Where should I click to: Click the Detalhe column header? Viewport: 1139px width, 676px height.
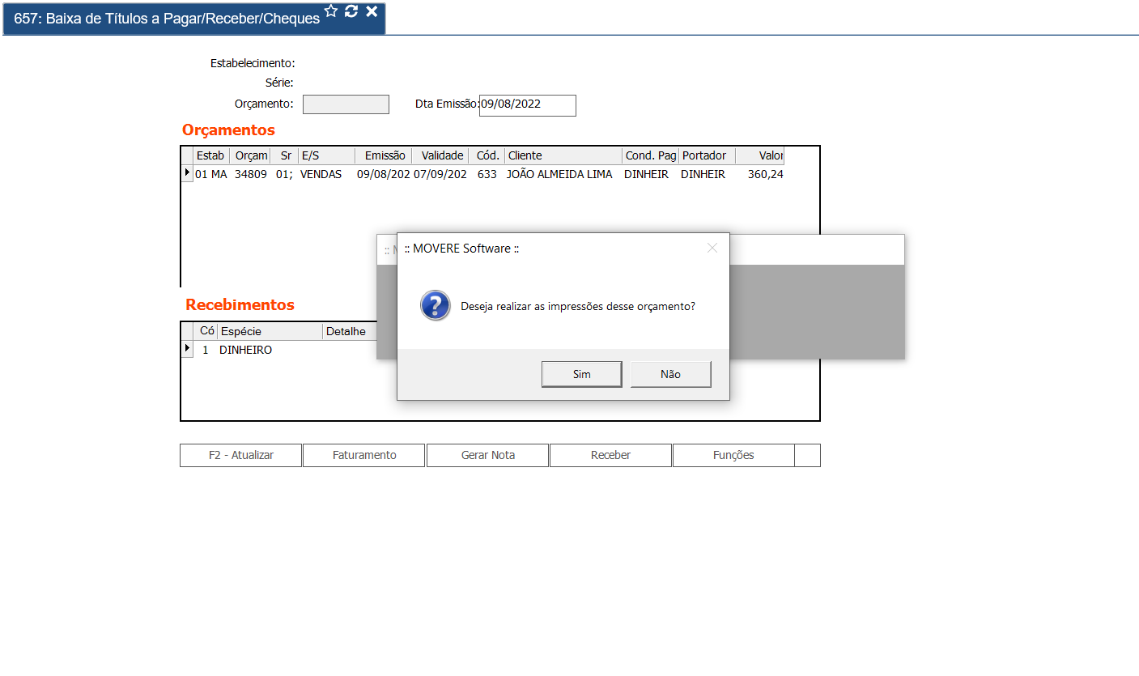(350, 331)
